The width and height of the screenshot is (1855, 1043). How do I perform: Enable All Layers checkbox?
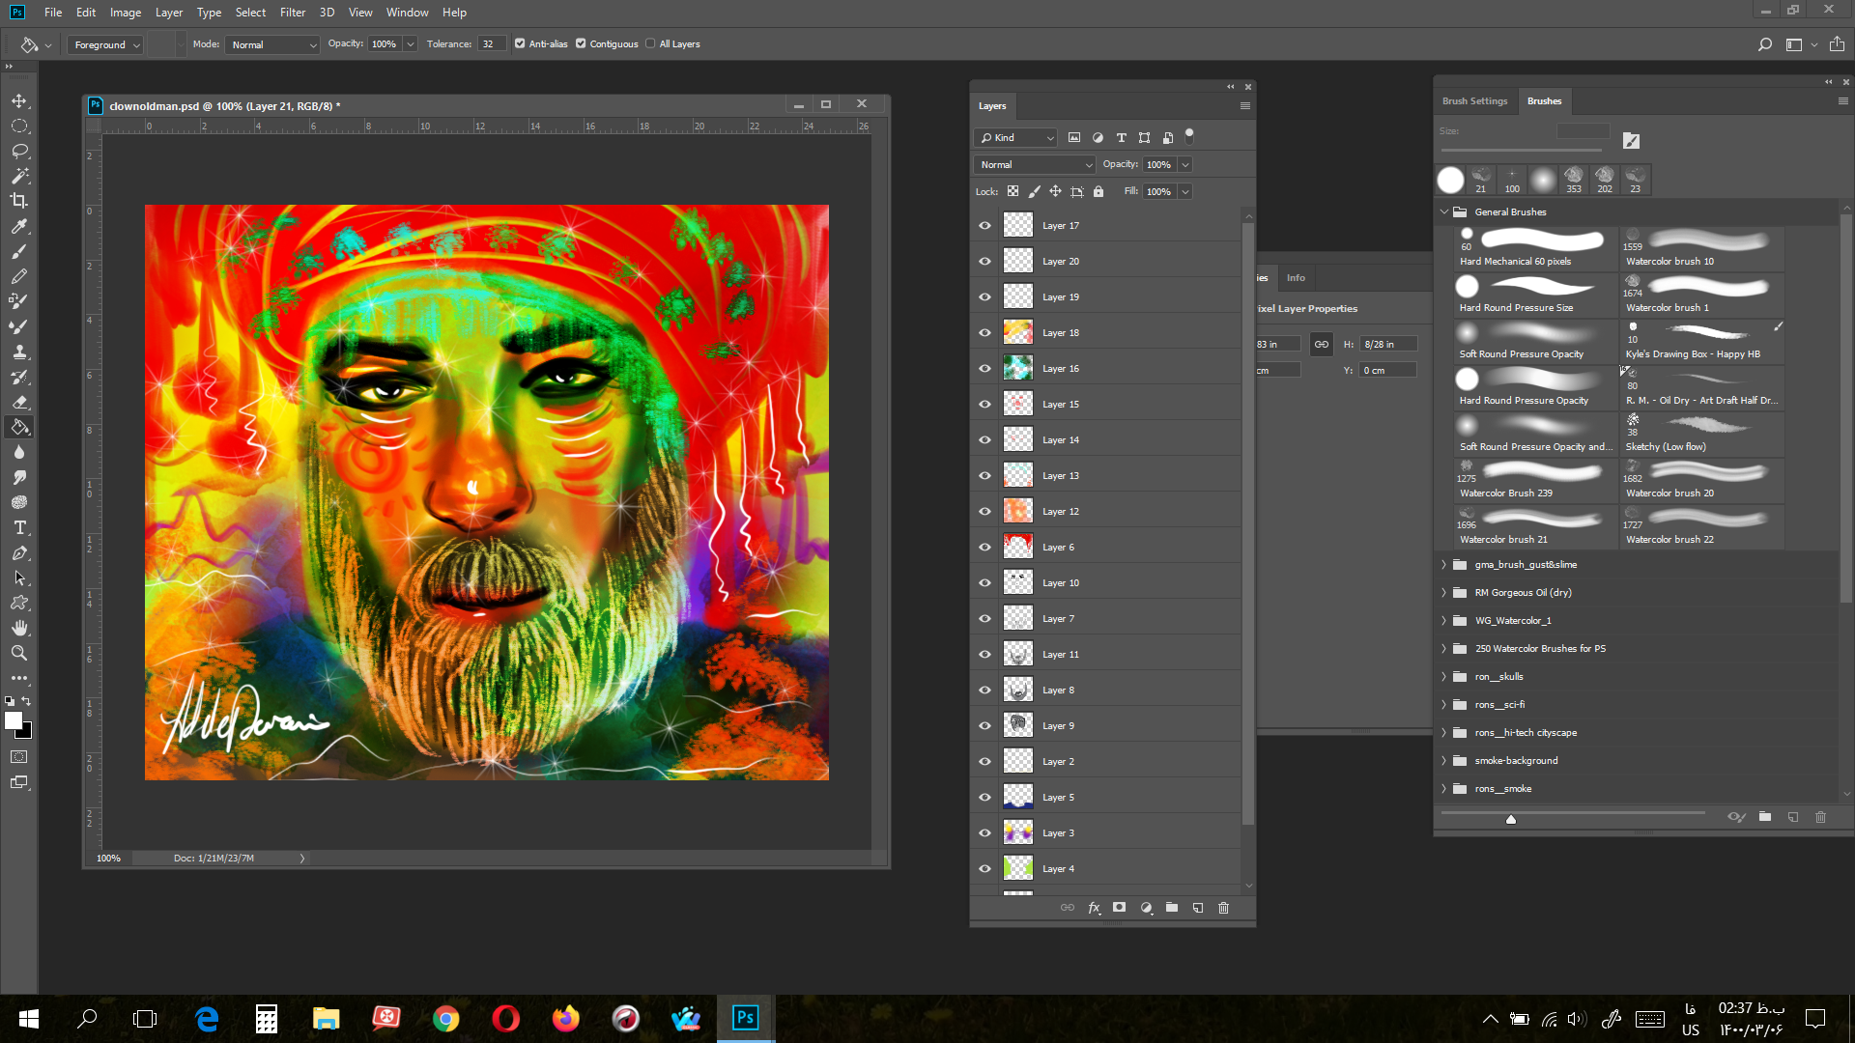(650, 43)
